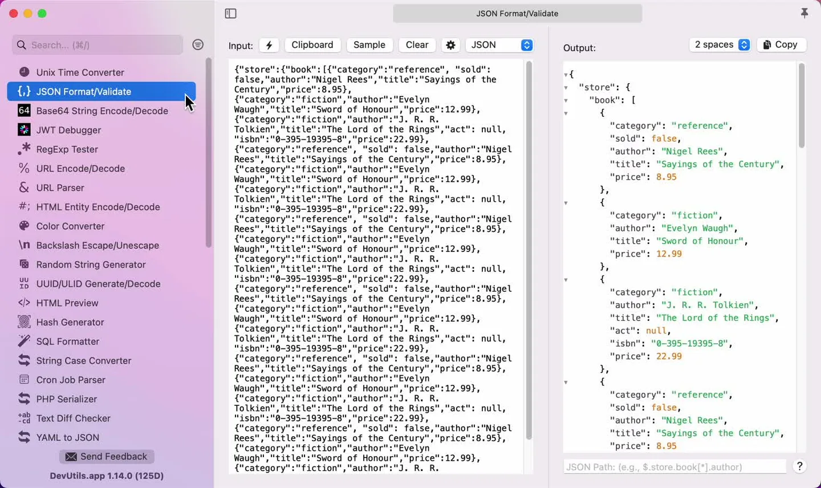Image resolution: width=821 pixels, height=488 pixels.
Task: Open input settings gear icon
Action: 450,45
